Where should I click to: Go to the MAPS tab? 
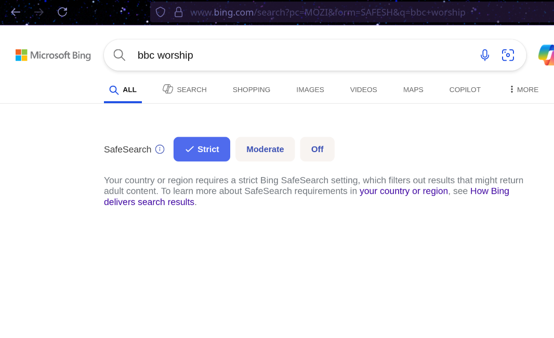[413, 90]
